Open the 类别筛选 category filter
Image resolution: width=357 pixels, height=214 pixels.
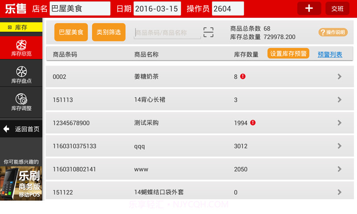pos(108,32)
